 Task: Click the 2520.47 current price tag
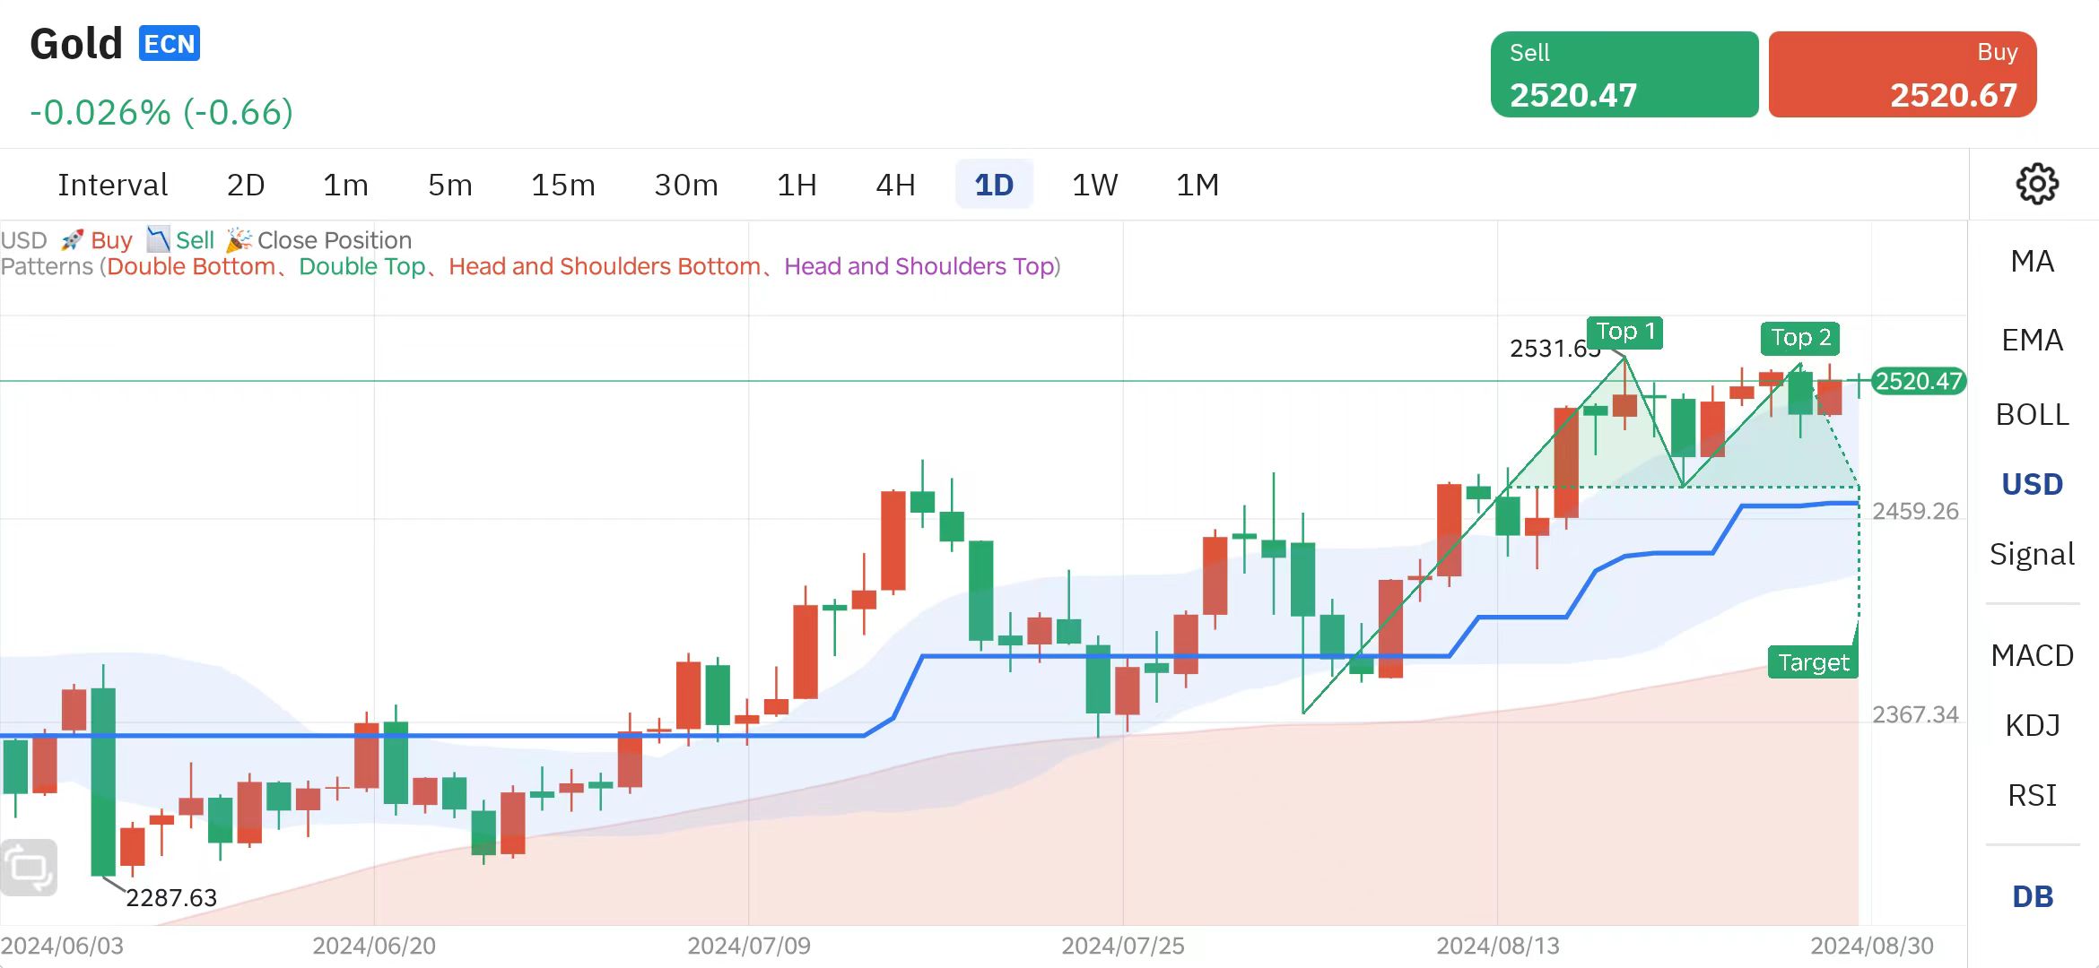(x=1918, y=381)
